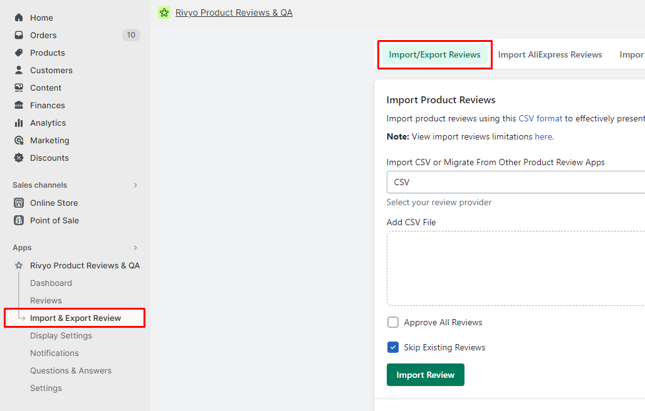The image size is (645, 411).
Task: Open the CSV format link
Action: [x=540, y=118]
